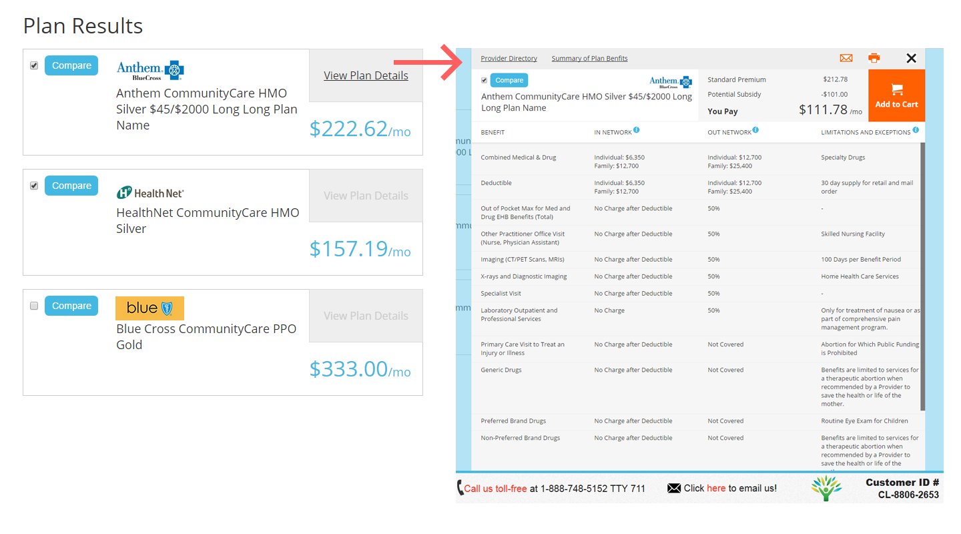Image resolution: width=961 pixels, height=534 pixels.
Task: Click Compare button on Blue Cross plan card
Action: (x=71, y=306)
